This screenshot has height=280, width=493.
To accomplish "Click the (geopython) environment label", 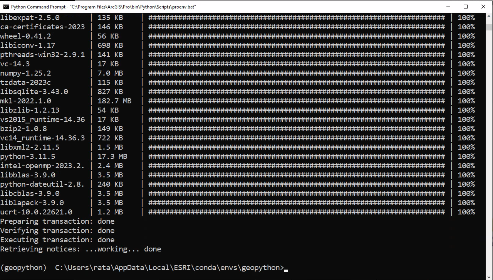I will pyautogui.click(x=23, y=268).
